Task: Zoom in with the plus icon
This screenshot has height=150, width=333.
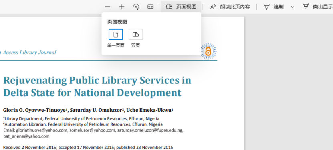Action: tap(122, 7)
